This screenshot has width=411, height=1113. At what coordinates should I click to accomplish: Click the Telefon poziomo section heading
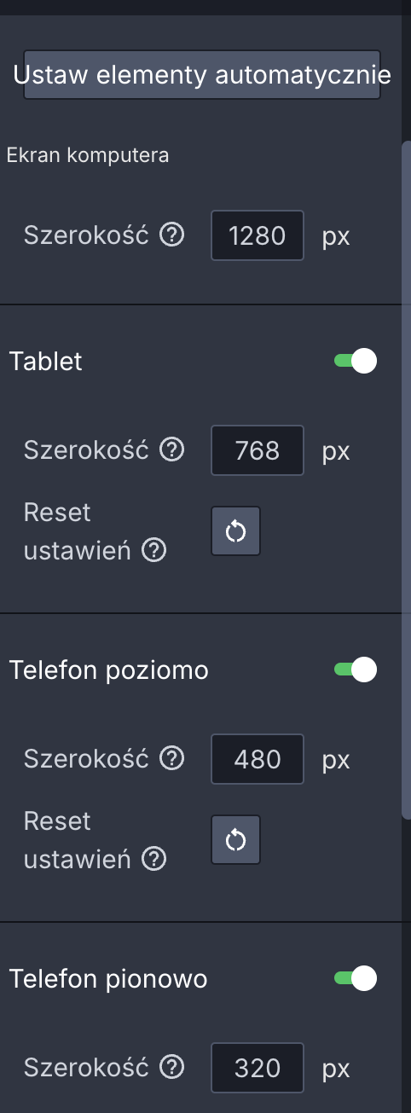[x=108, y=670]
